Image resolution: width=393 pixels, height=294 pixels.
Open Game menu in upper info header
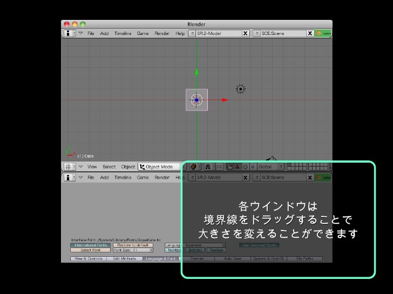(x=143, y=33)
